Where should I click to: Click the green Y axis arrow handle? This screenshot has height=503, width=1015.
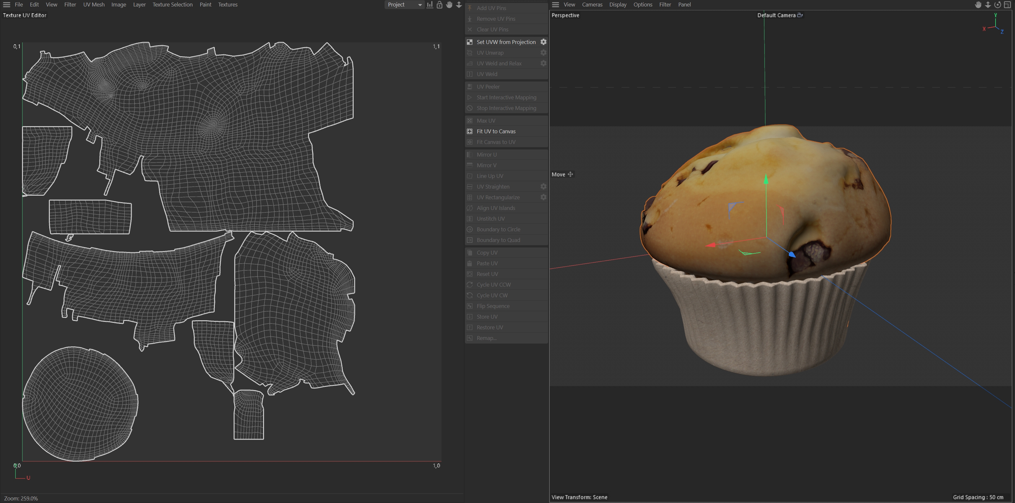point(766,180)
